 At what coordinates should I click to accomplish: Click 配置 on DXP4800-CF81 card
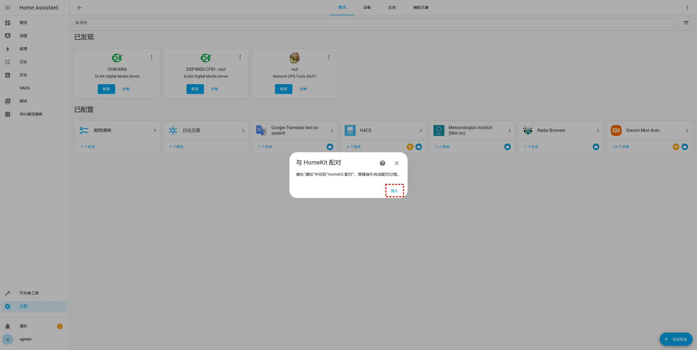pyautogui.click(x=195, y=89)
